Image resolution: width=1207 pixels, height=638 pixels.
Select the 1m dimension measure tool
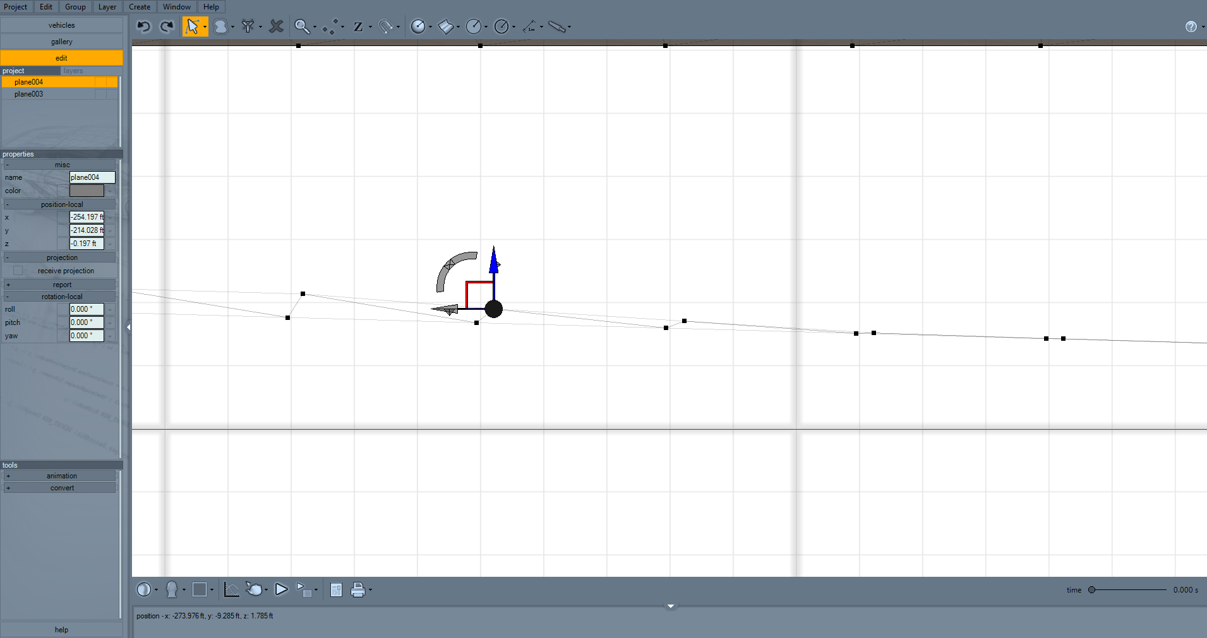pyautogui.click(x=529, y=27)
